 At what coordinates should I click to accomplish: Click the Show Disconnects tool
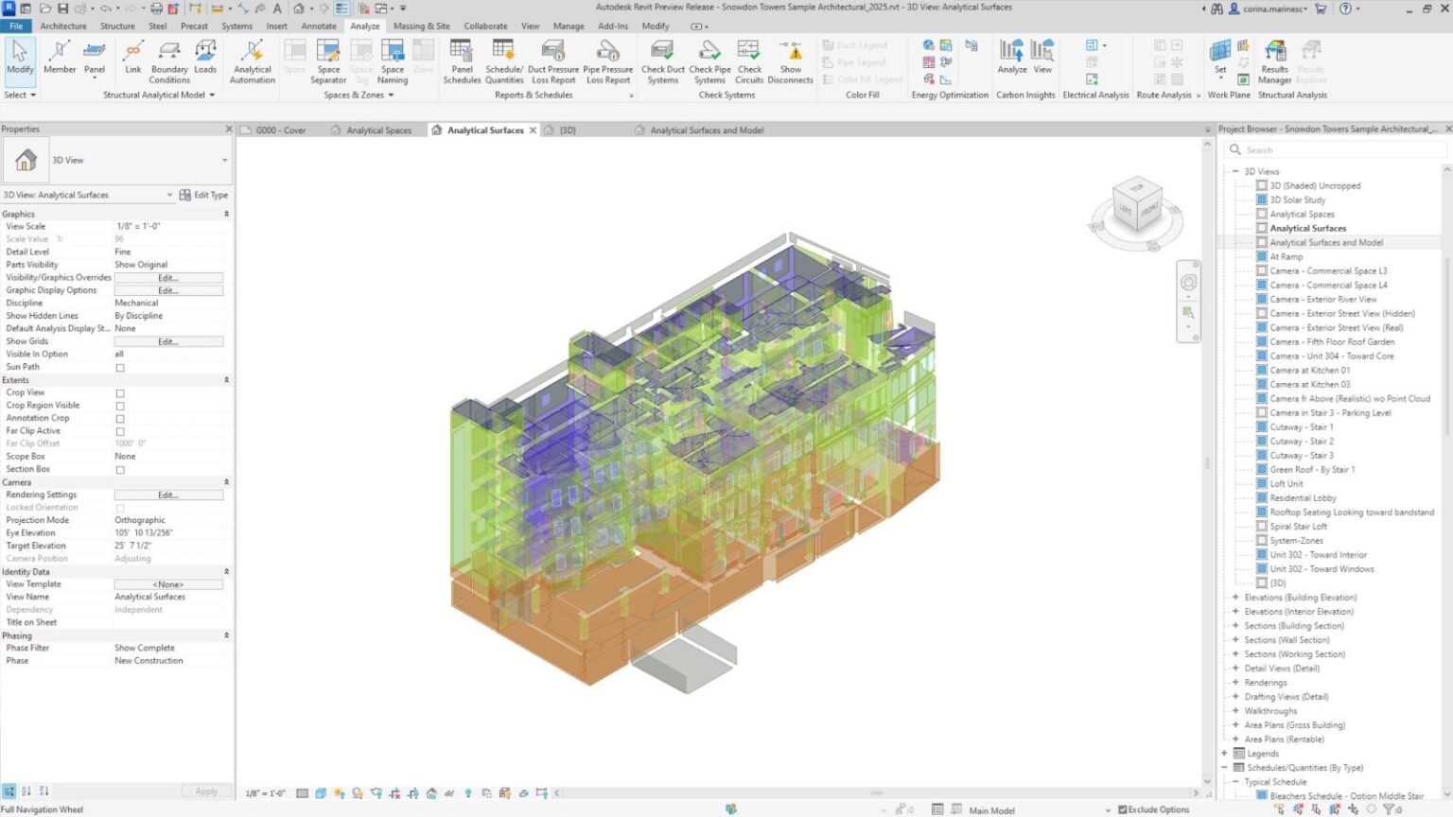point(791,61)
